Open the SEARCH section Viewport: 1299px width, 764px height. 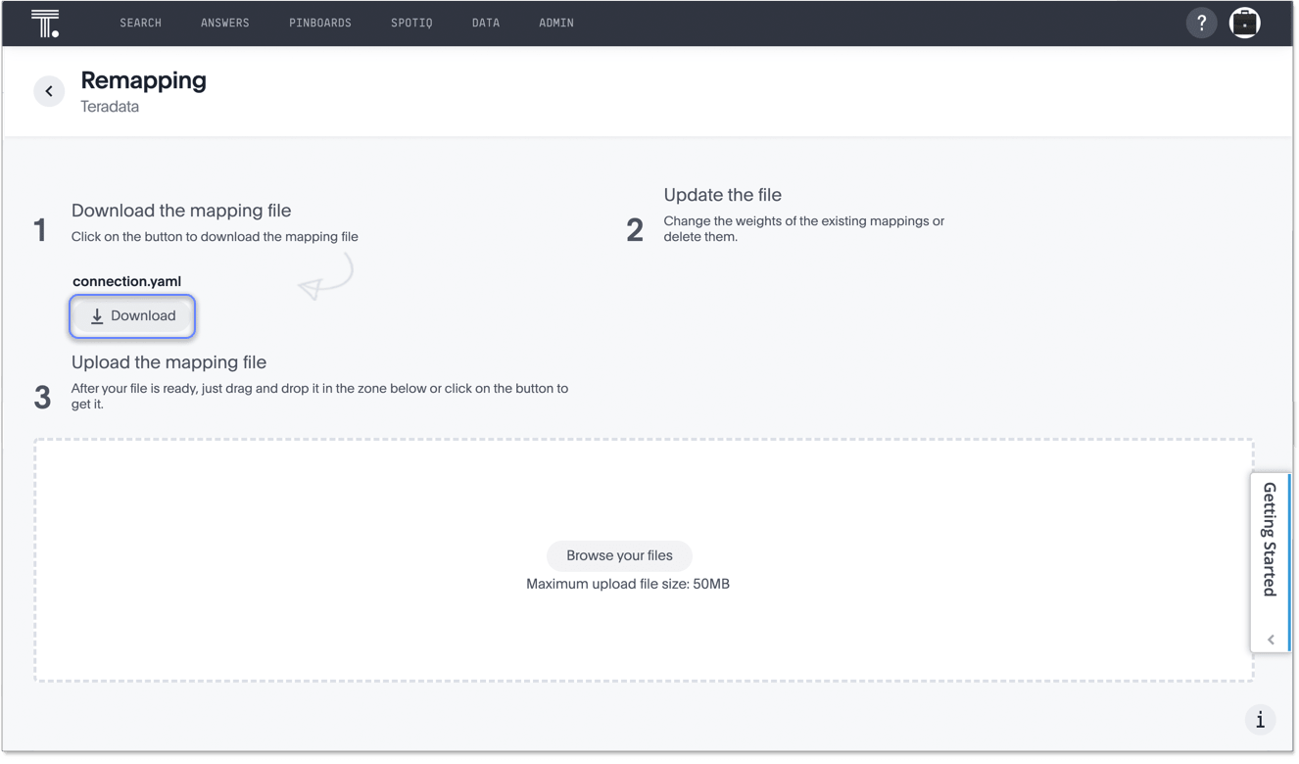pos(140,22)
